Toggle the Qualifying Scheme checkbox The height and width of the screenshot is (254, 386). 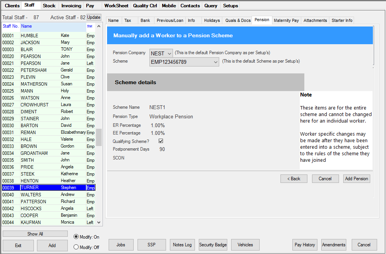[x=161, y=141]
